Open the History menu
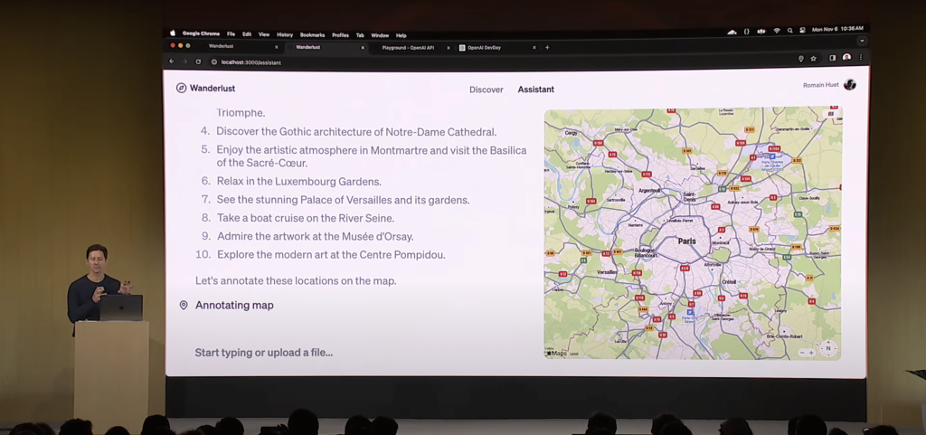 coord(285,35)
